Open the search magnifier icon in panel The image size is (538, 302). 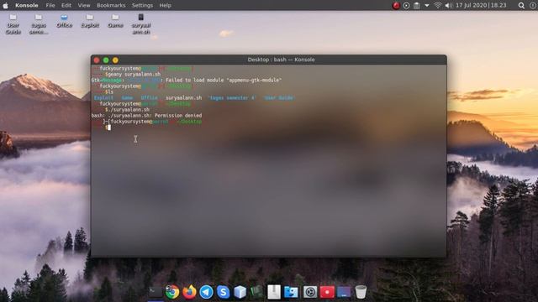tap(521, 6)
